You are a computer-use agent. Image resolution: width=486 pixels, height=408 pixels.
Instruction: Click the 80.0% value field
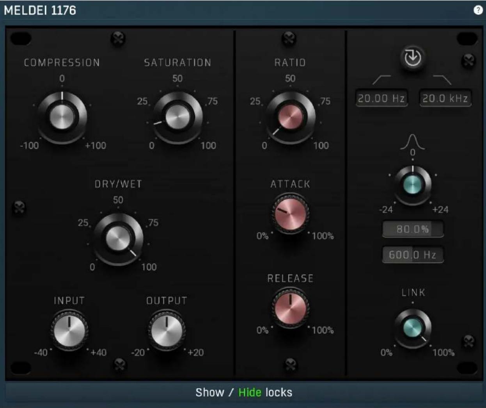click(x=413, y=229)
